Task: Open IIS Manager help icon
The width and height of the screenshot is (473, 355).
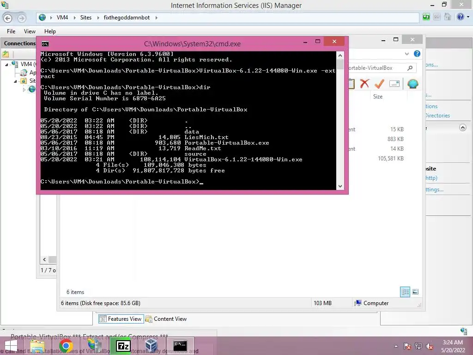Action: coord(461,17)
